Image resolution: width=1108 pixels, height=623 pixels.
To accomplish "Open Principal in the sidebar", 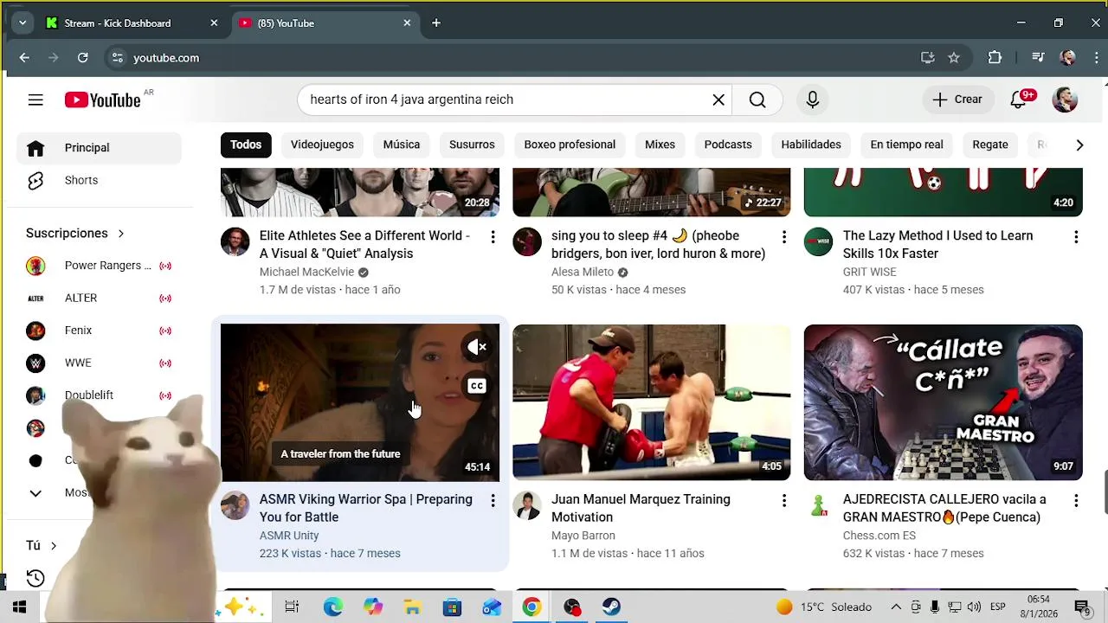I will 99,148.
